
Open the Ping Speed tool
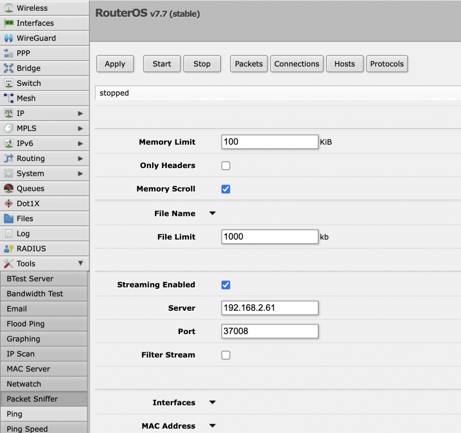44,428
